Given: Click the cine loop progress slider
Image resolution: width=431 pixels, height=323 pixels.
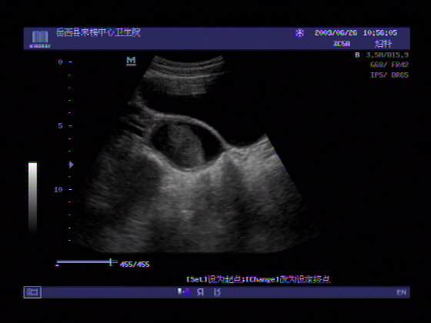Looking at the screenshot, I should [x=86, y=262].
